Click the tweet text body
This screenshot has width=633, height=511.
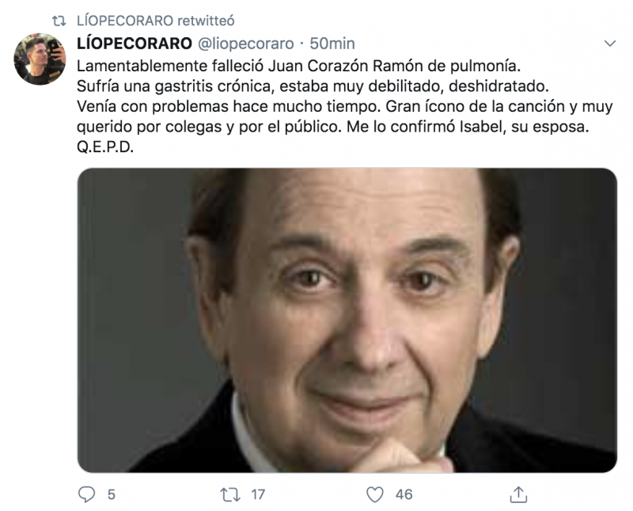345,106
